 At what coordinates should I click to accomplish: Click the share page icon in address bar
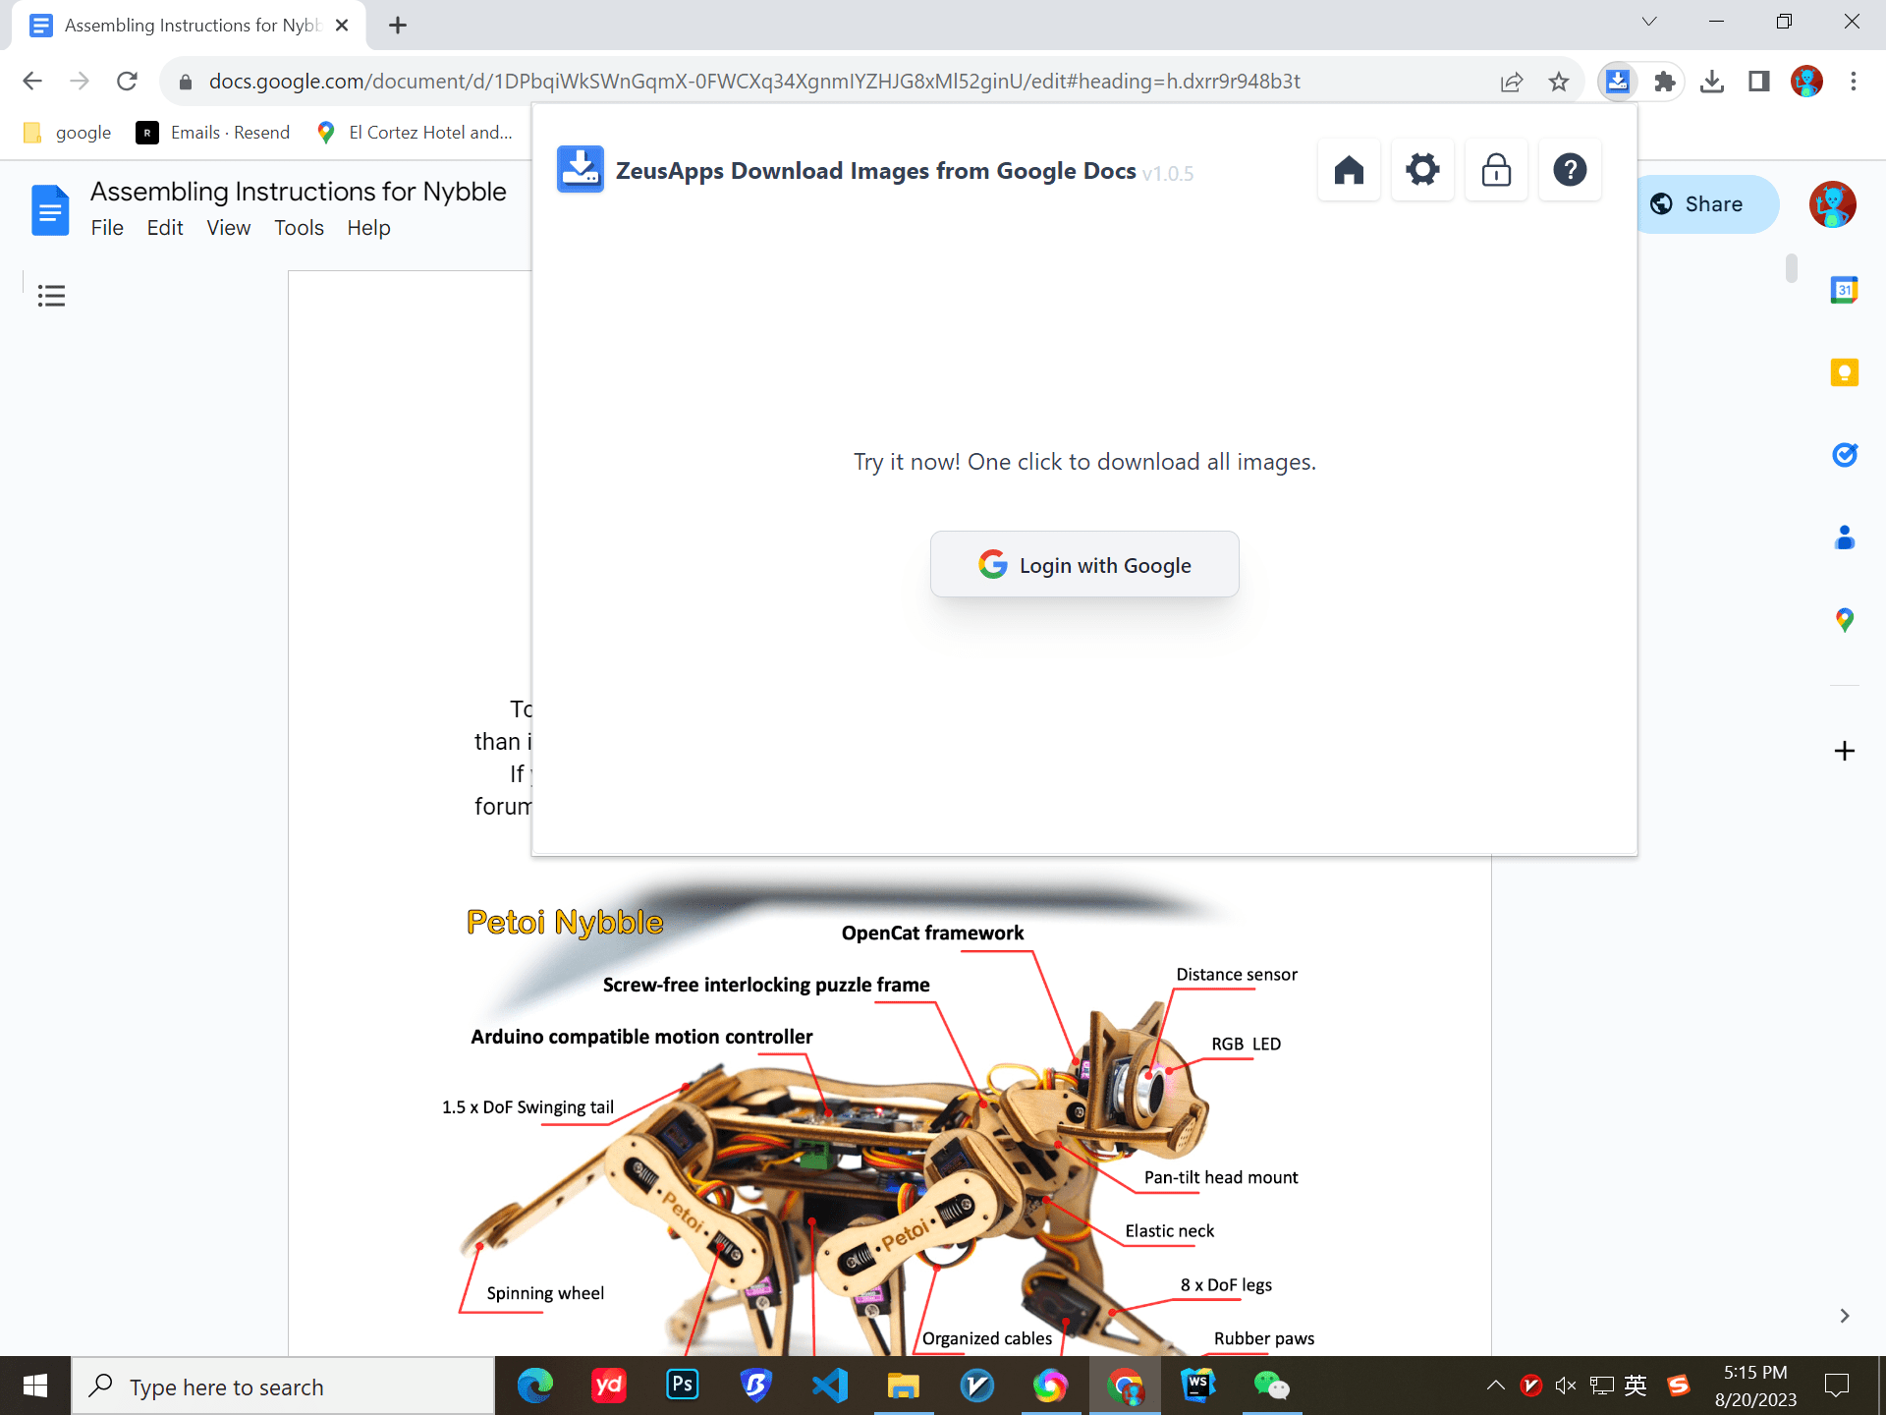(x=1512, y=82)
